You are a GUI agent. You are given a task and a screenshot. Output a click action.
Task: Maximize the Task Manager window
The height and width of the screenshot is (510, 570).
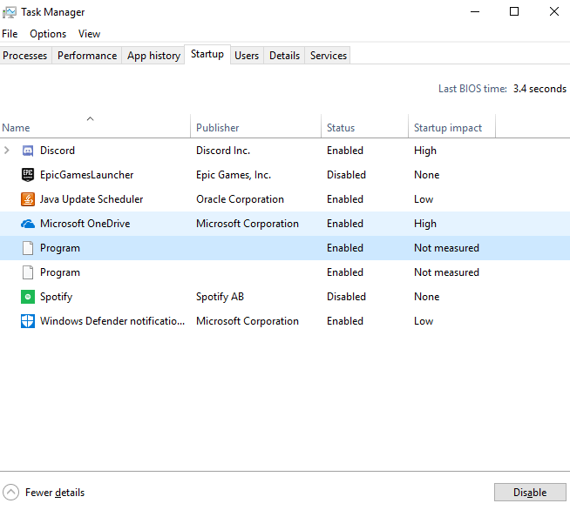pos(514,11)
